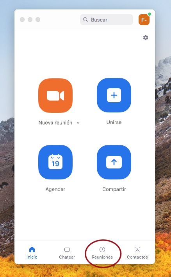Screen dimensions: 171x277
Task: Expand the Nueva reunión options chevron
Action: tap(78, 123)
